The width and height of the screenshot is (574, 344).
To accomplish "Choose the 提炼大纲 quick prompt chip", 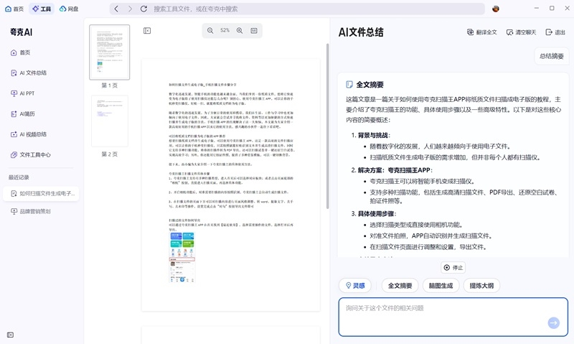I will 481,285.
